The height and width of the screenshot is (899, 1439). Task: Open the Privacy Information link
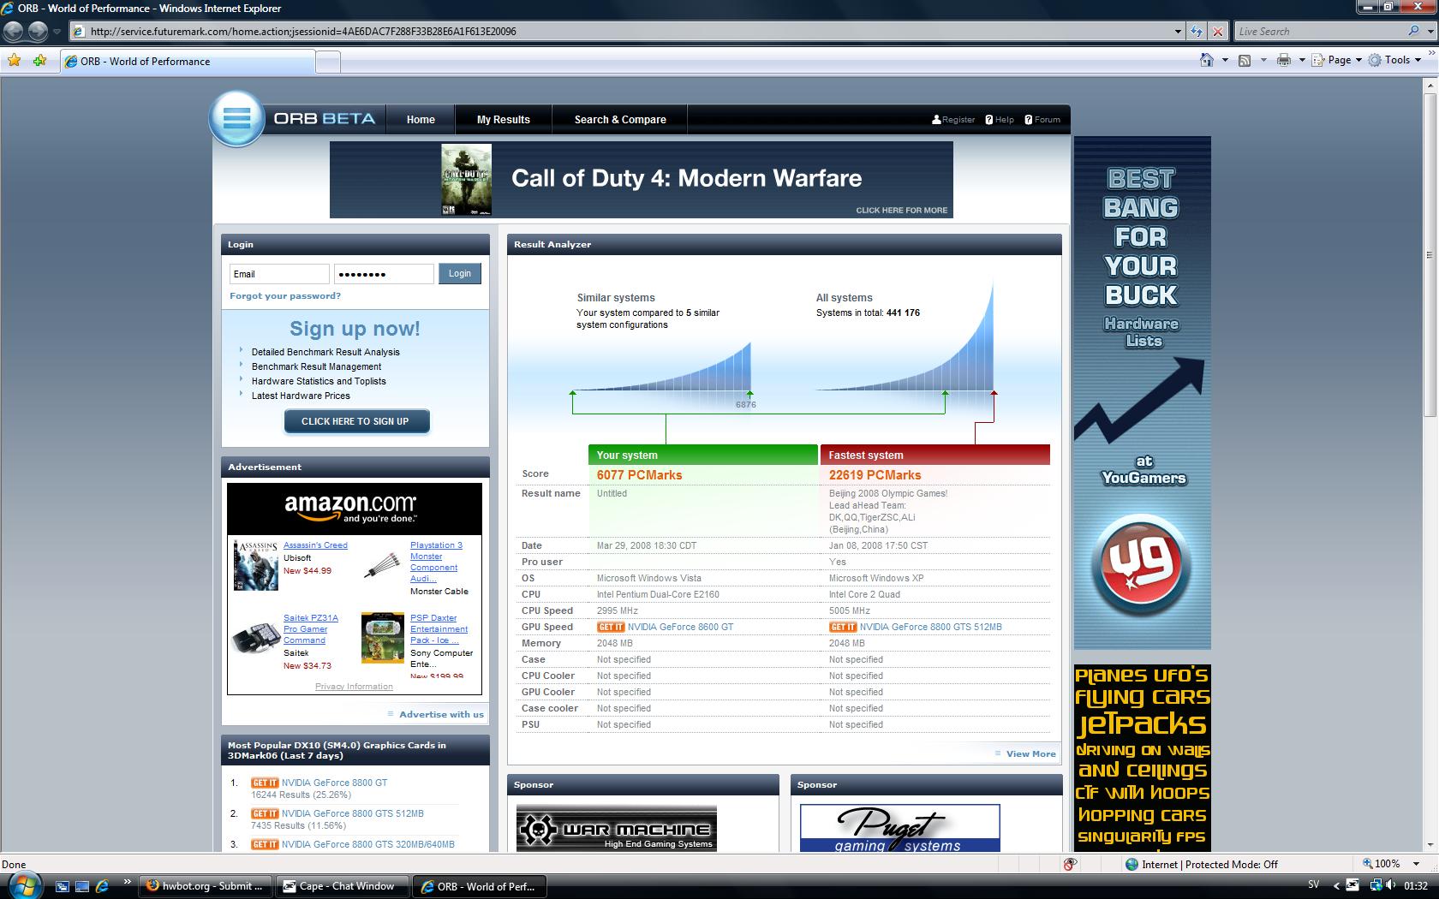[354, 686]
